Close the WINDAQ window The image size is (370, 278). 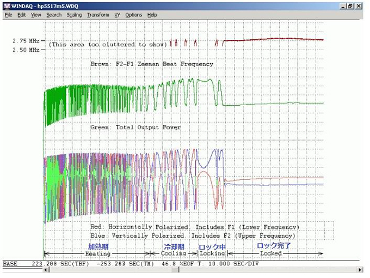pyautogui.click(x=359, y=6)
